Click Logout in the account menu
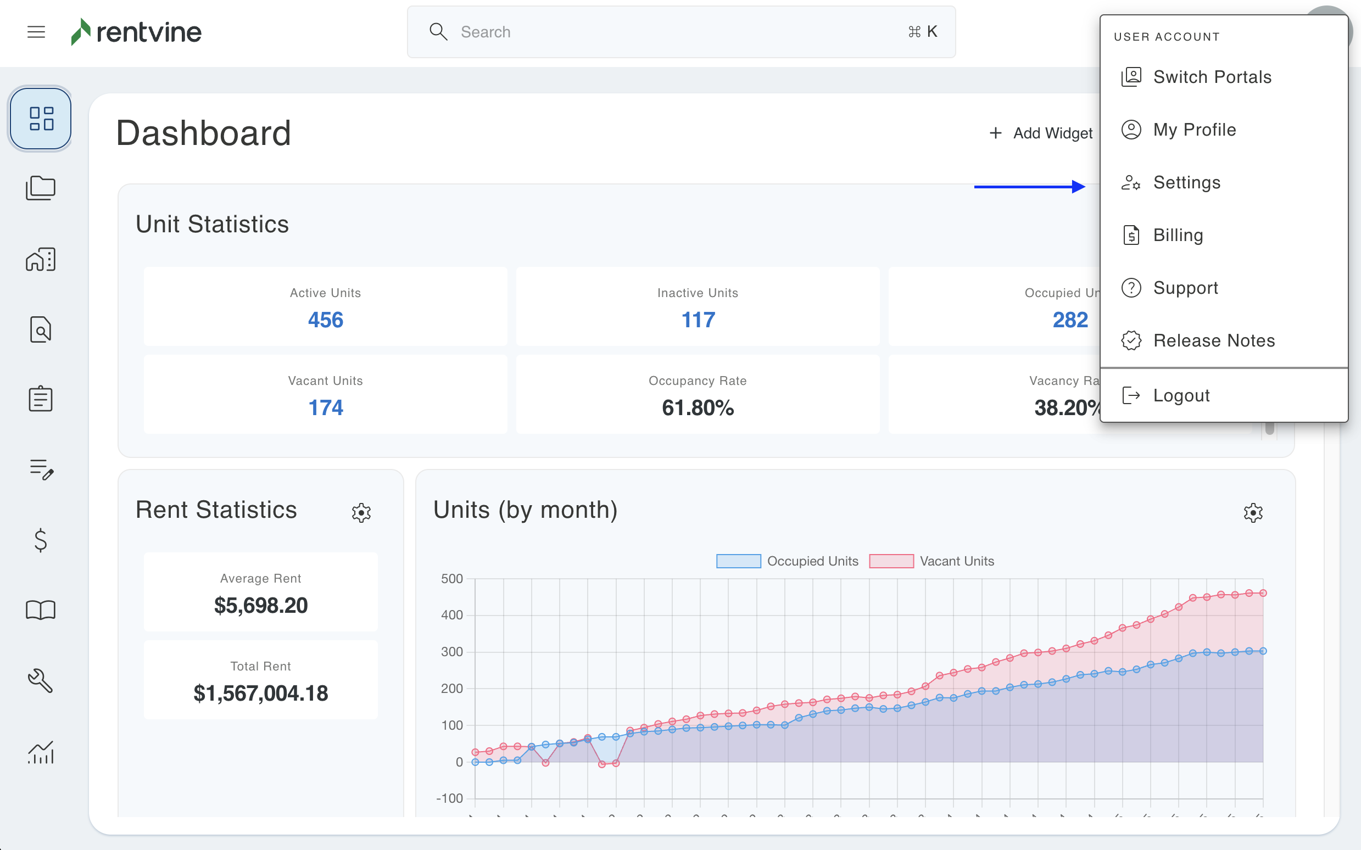The image size is (1361, 850). click(1180, 395)
